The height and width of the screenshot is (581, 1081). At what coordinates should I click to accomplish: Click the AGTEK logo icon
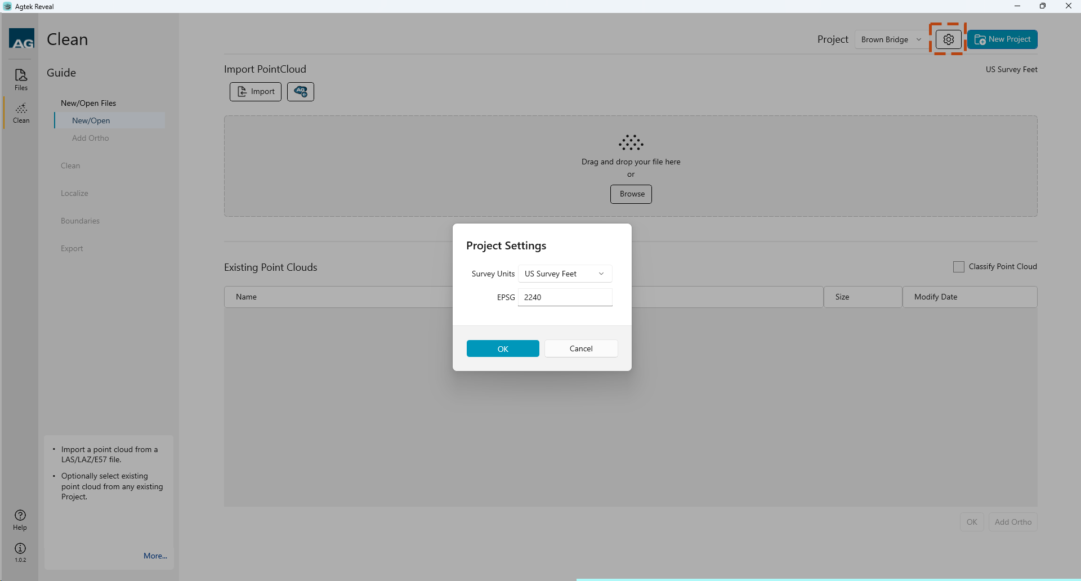tap(21, 39)
